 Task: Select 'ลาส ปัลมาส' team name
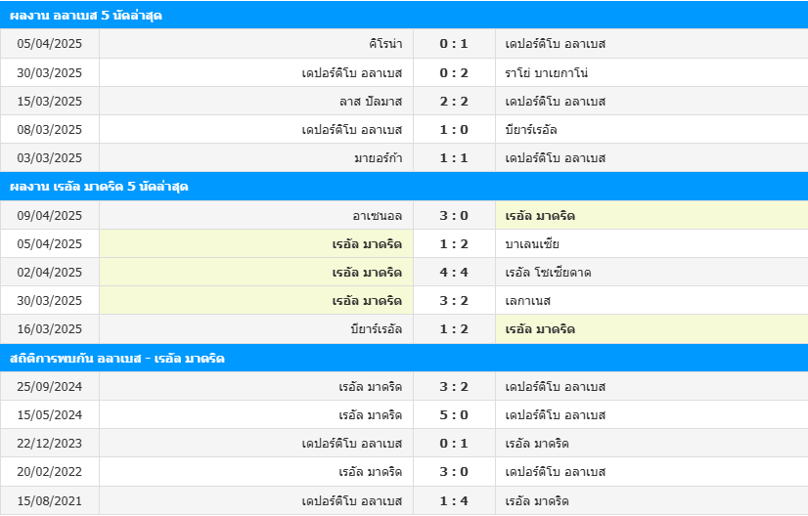pyautogui.click(x=371, y=102)
